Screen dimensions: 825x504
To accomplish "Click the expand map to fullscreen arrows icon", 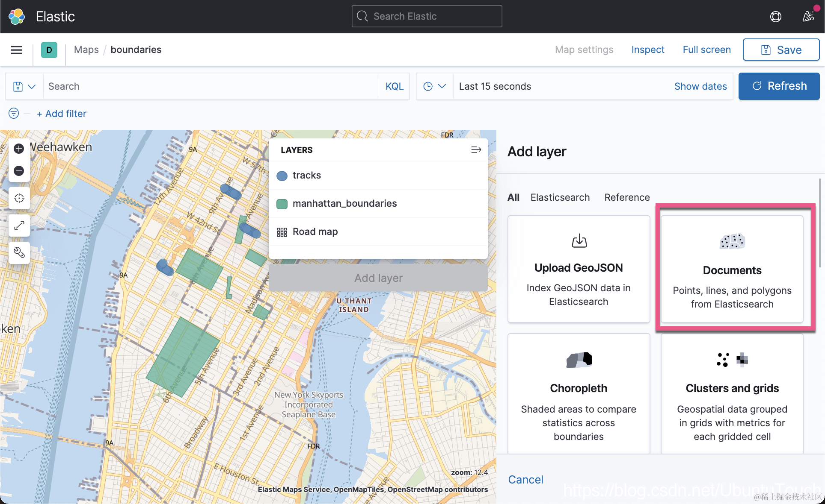I will (19, 226).
